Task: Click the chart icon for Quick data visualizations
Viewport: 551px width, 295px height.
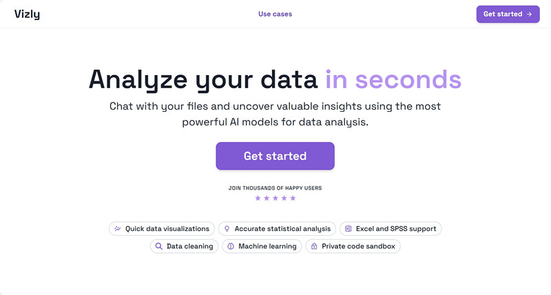Action: point(118,229)
